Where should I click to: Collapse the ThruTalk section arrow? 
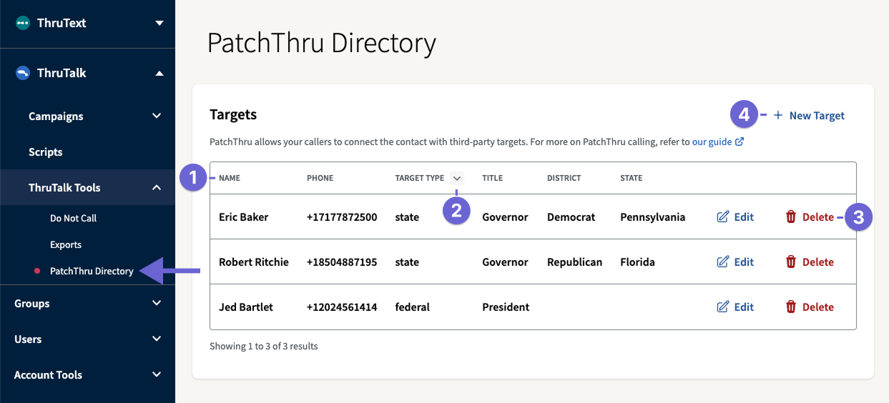pos(159,73)
